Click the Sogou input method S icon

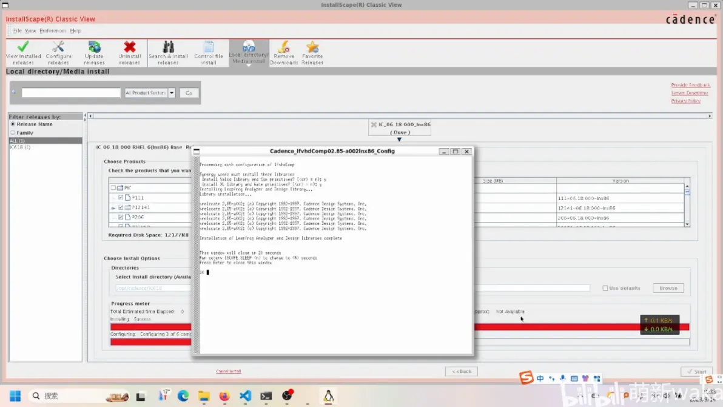click(x=526, y=377)
